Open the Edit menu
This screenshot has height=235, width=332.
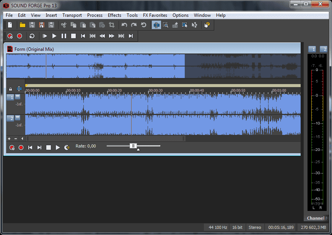(21, 15)
